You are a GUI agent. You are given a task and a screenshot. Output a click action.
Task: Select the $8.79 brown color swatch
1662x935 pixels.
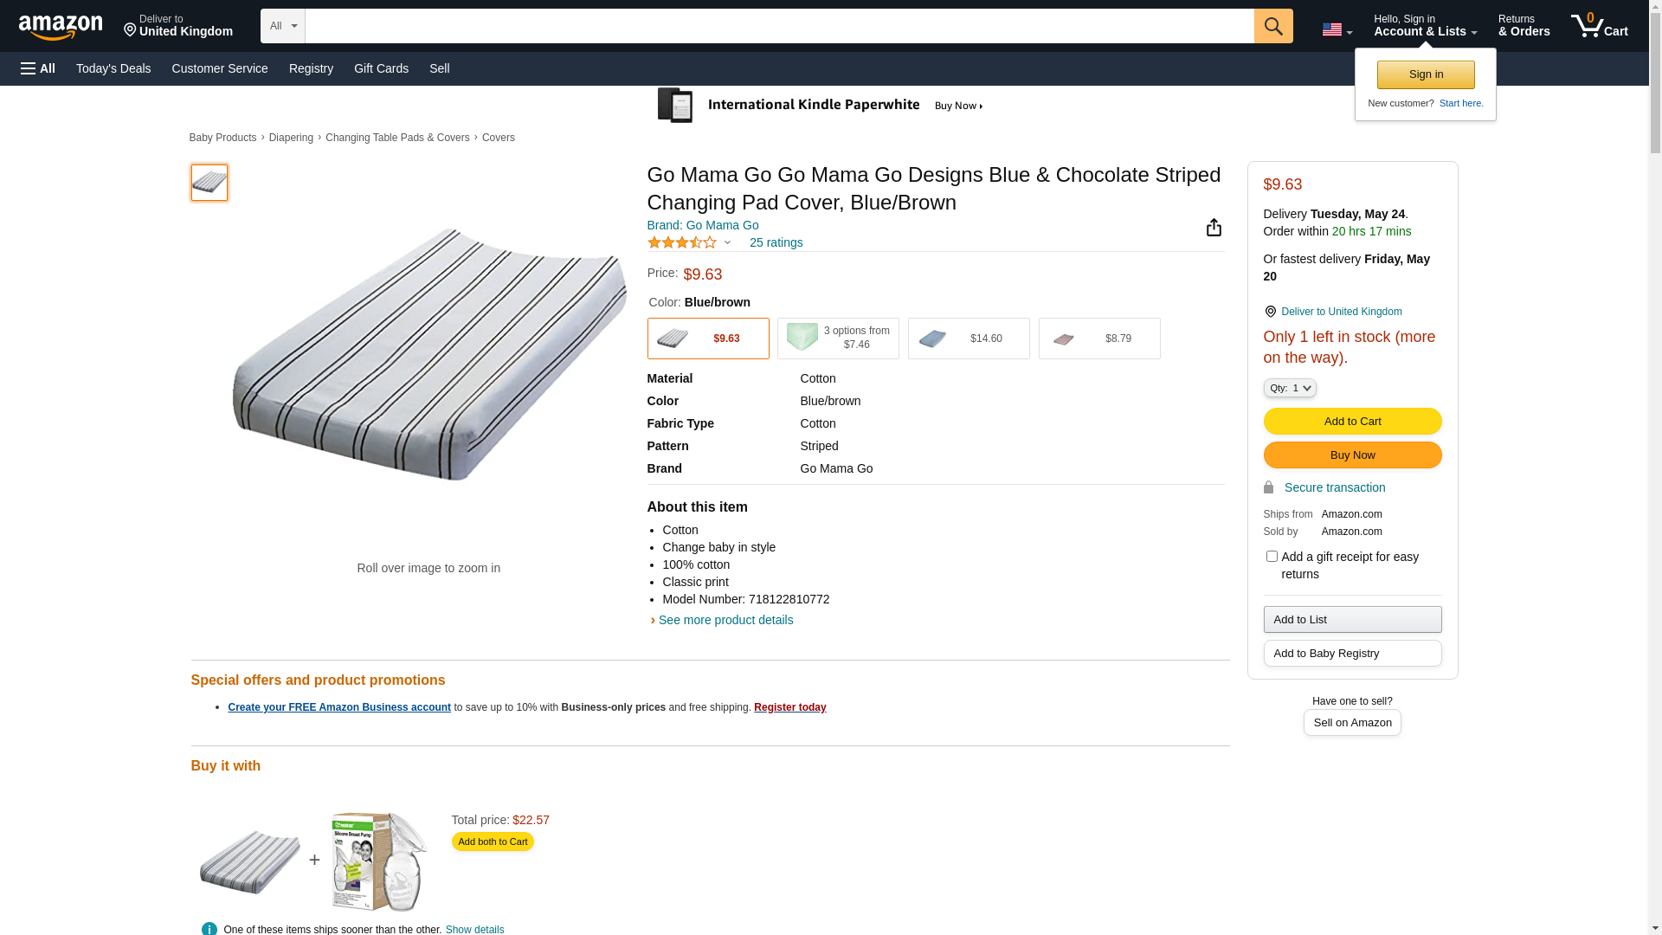1098,339
